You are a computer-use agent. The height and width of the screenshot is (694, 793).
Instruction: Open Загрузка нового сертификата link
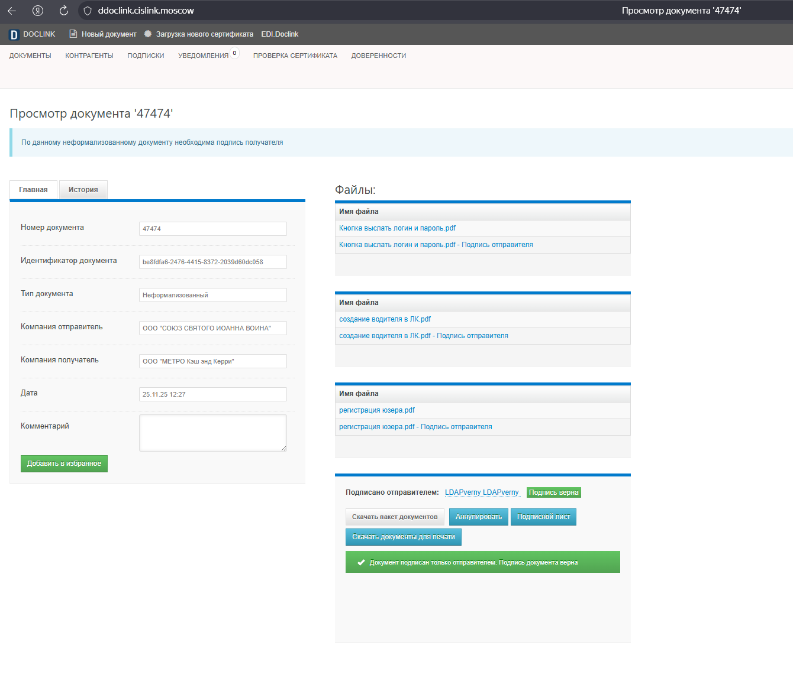[x=205, y=34]
